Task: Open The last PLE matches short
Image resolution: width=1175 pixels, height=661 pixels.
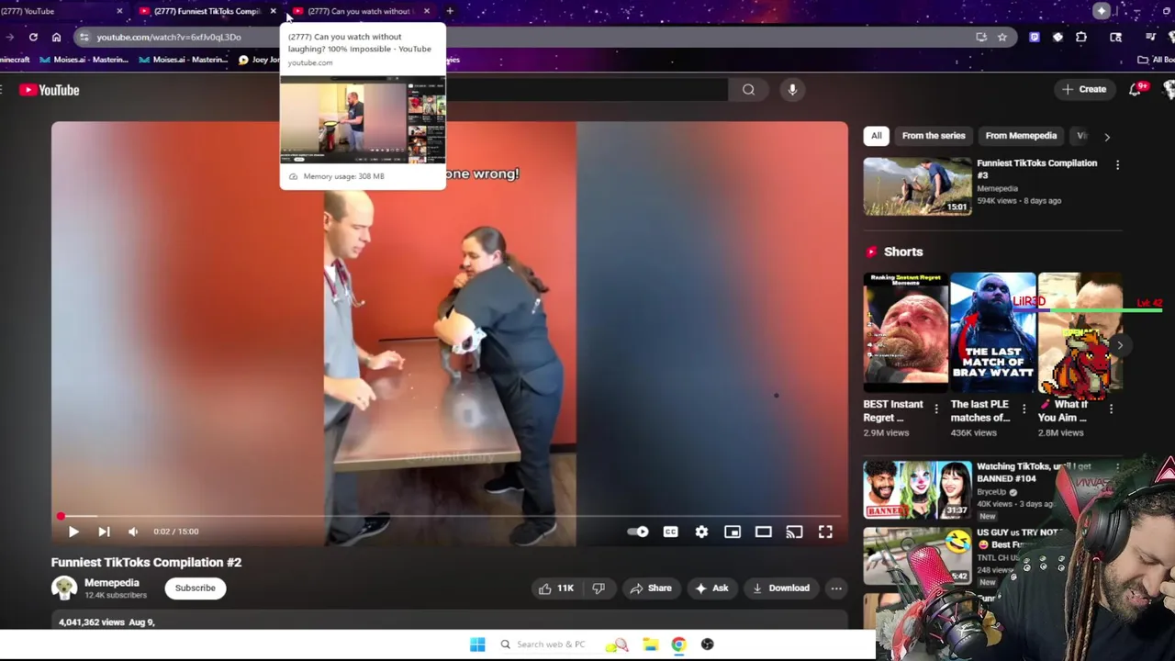Action: point(992,333)
